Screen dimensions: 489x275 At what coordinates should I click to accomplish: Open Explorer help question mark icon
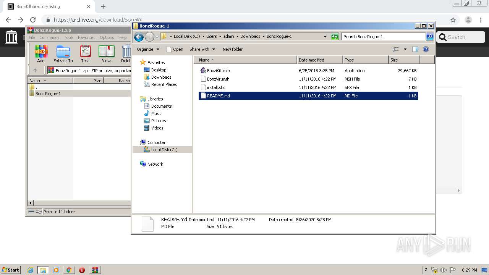(x=426, y=49)
